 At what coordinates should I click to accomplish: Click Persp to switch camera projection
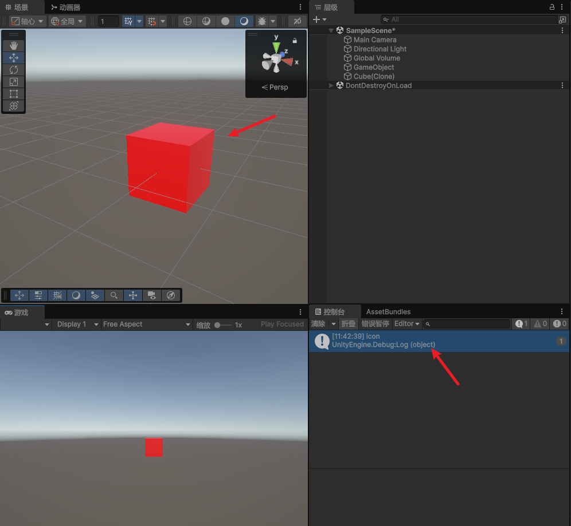(x=275, y=87)
